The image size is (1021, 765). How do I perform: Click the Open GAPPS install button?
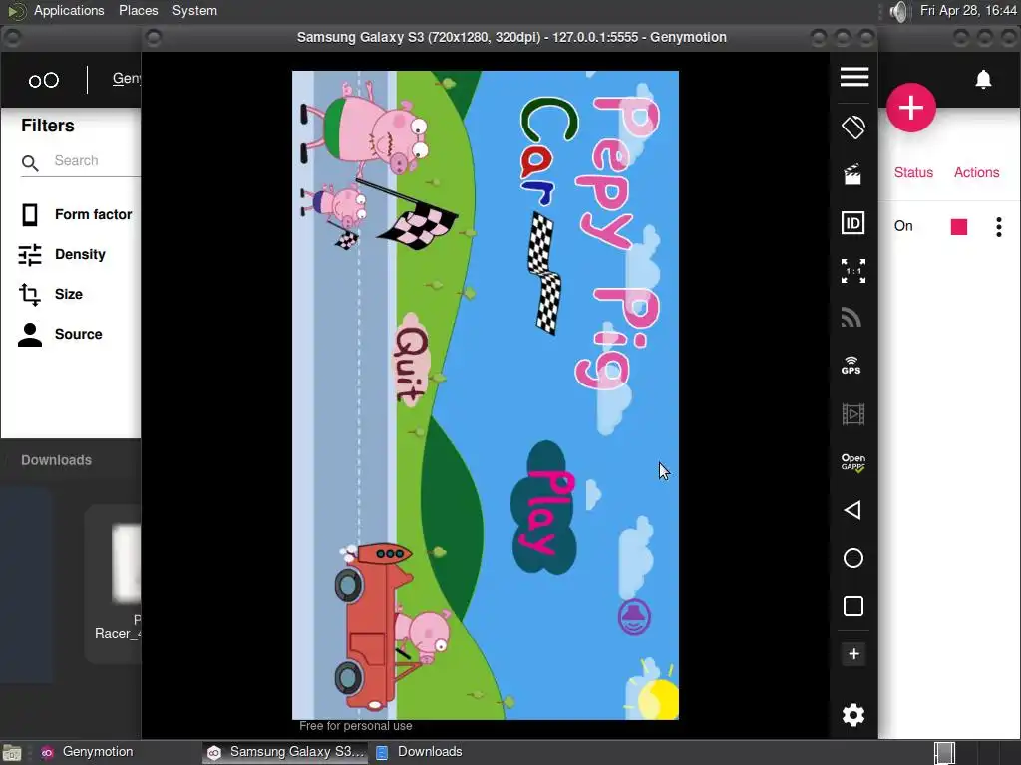[x=853, y=462]
